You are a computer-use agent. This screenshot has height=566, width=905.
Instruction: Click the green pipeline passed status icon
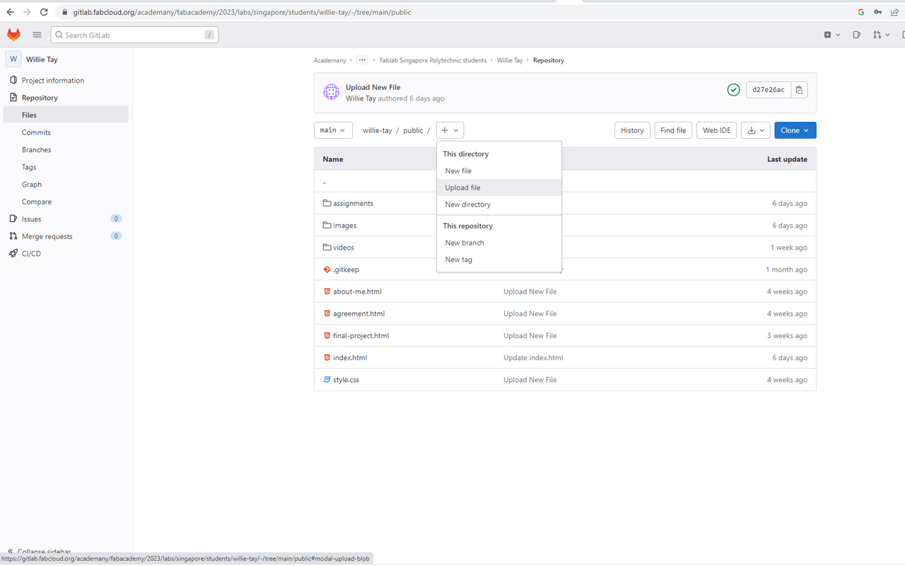(x=733, y=90)
